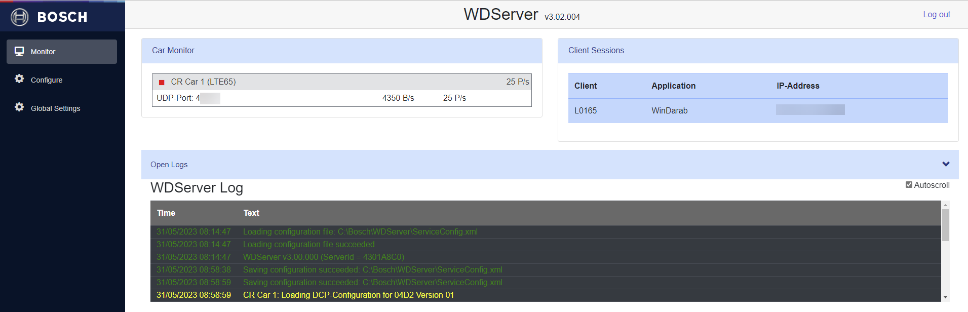The height and width of the screenshot is (312, 968).
Task: Click the Client column header
Action: tap(586, 86)
